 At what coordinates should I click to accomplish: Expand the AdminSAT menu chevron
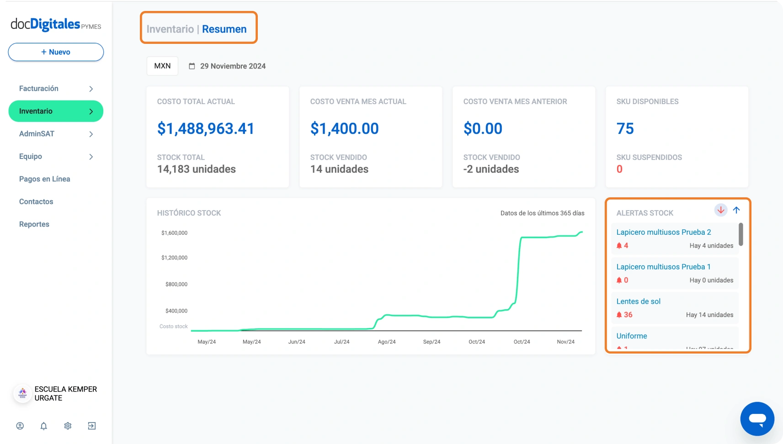pos(91,134)
